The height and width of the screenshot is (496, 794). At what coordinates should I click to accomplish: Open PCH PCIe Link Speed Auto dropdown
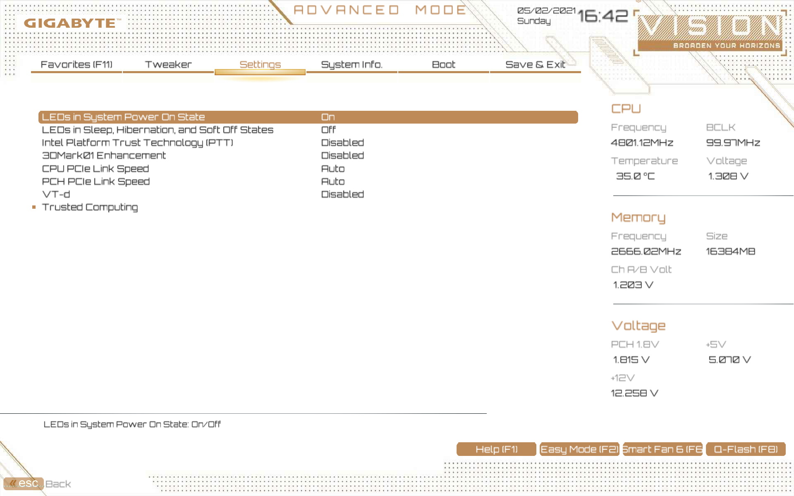(x=332, y=181)
